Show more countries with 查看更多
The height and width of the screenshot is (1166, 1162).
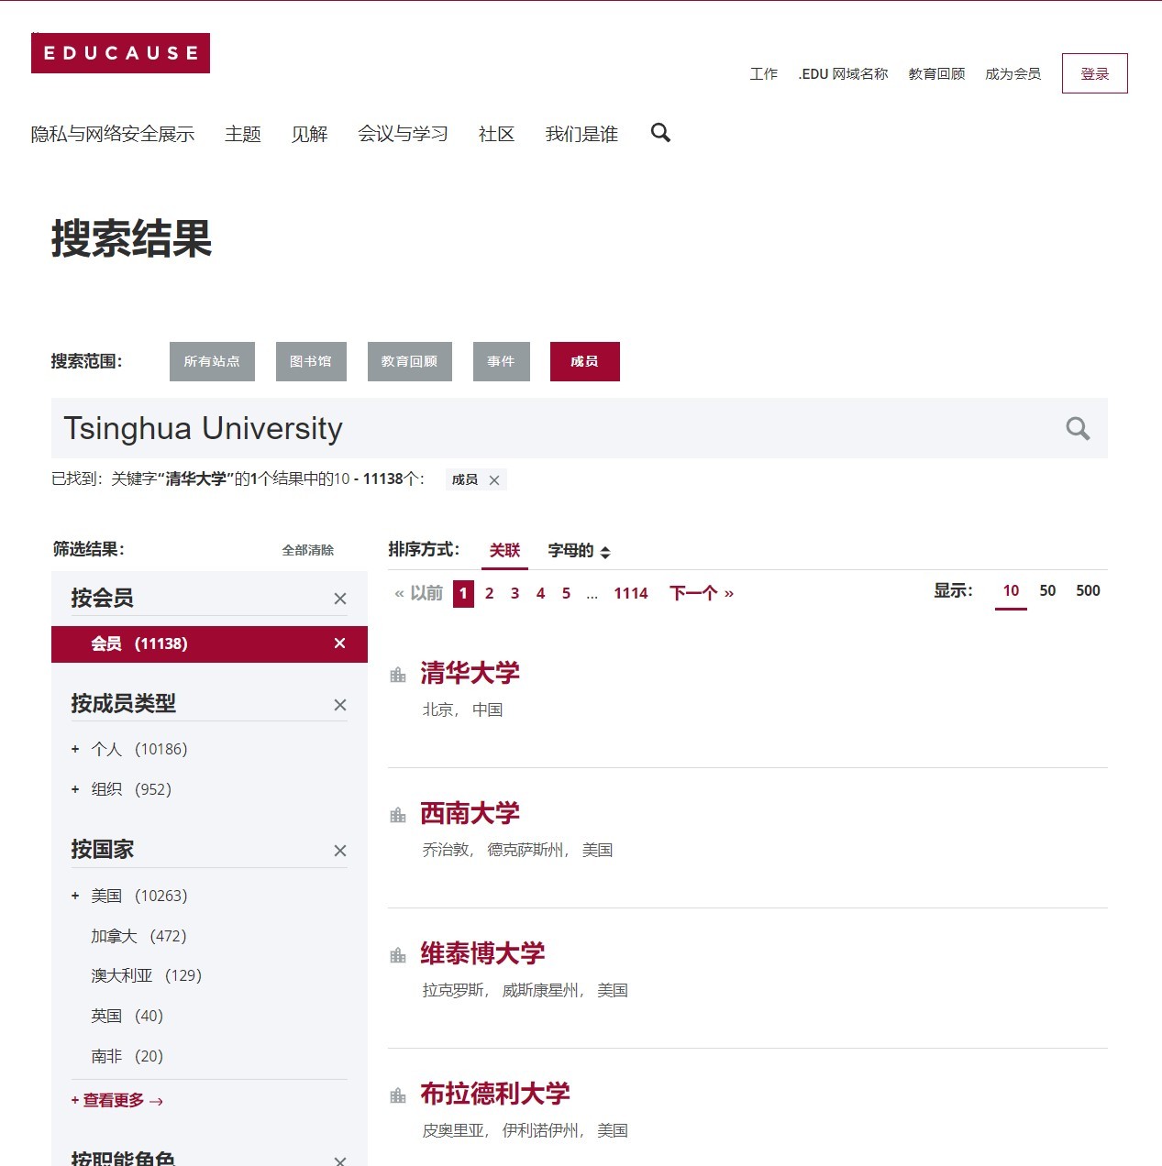tap(116, 1100)
